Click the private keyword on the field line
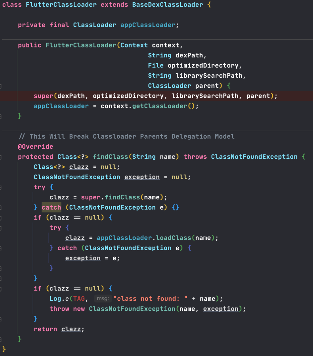The image size is (313, 356). [32, 25]
